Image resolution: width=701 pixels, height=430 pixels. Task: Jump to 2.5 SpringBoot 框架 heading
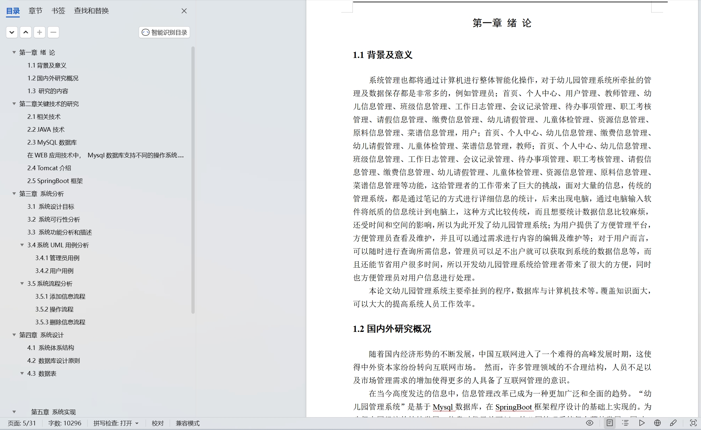(x=55, y=181)
